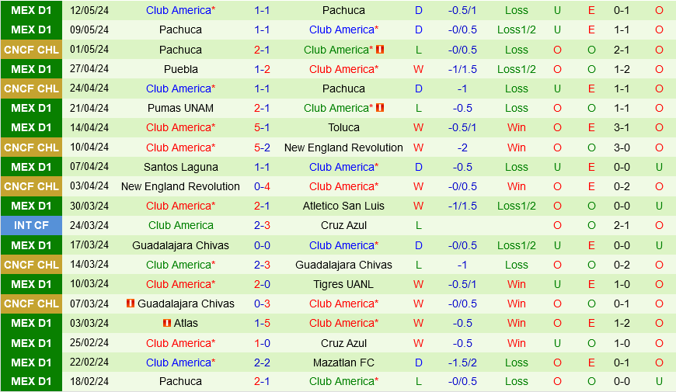
Task: View the 0-4 match score details
Action: (x=262, y=186)
